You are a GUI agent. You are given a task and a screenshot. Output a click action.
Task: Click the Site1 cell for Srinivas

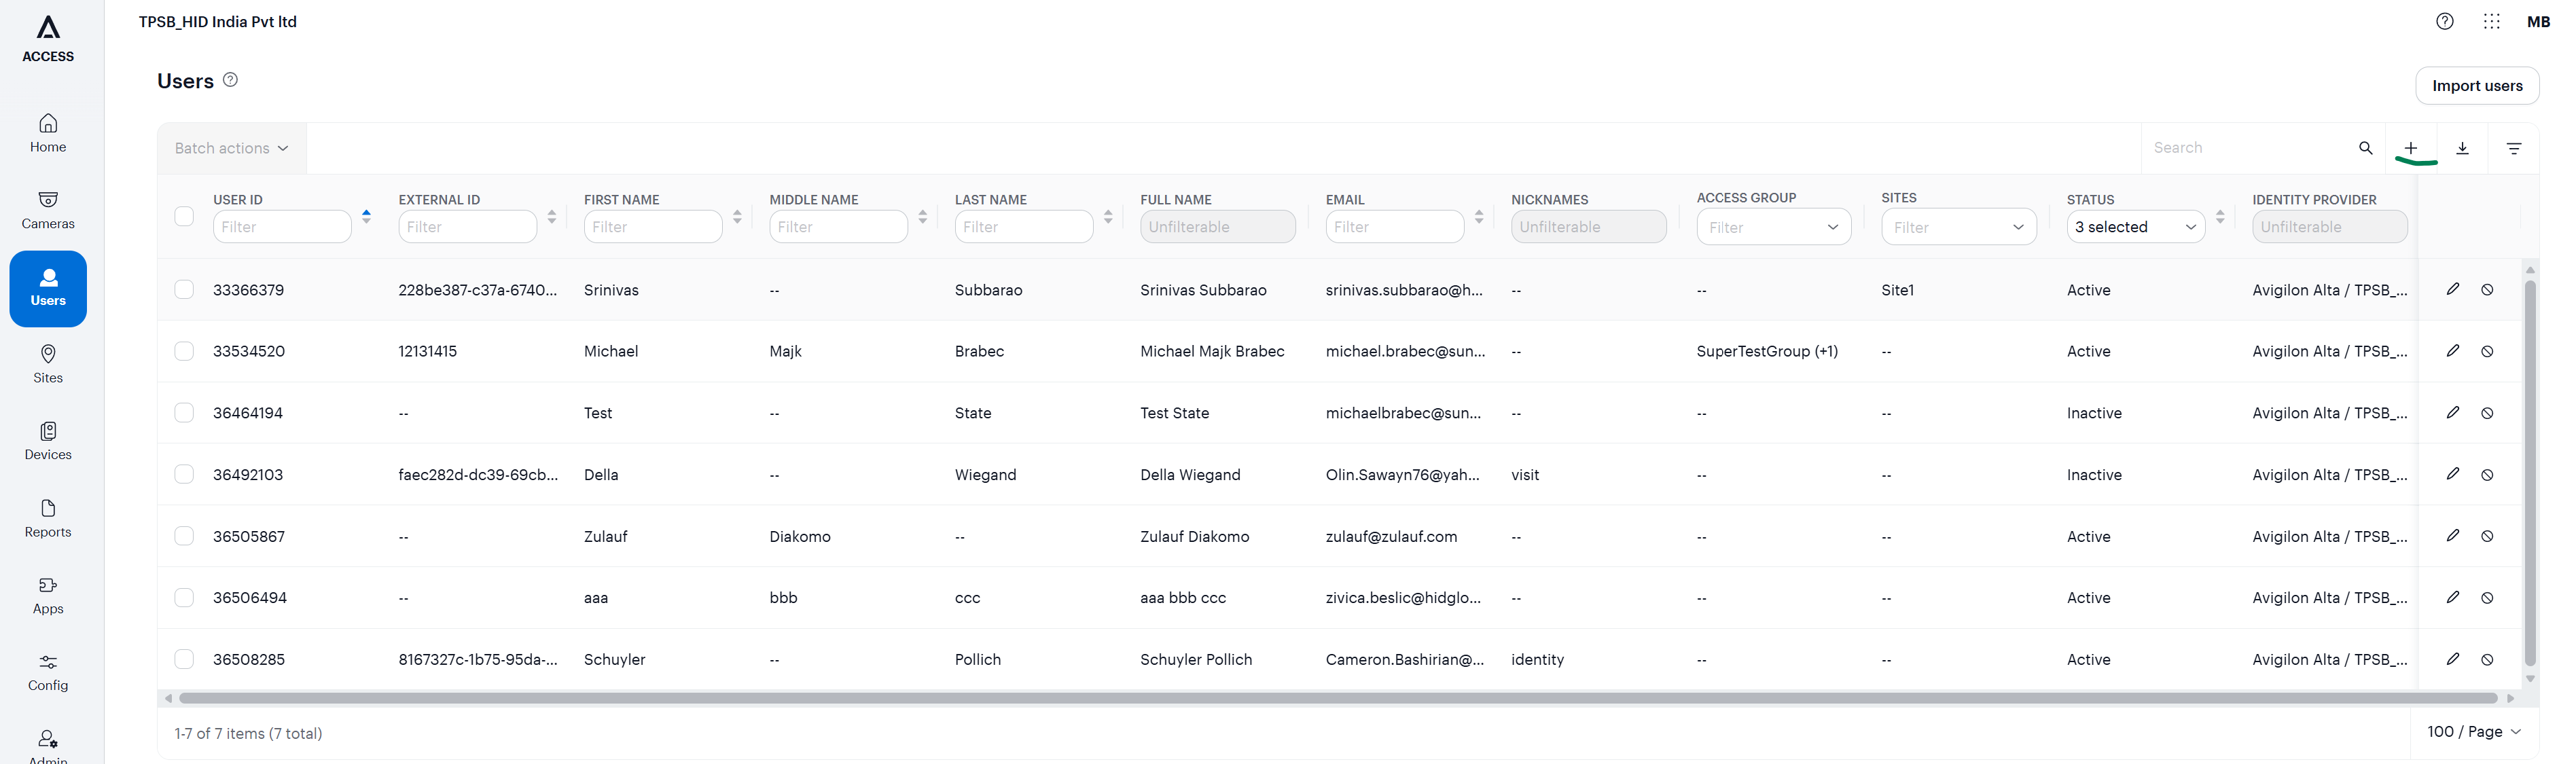pyautogui.click(x=1897, y=290)
